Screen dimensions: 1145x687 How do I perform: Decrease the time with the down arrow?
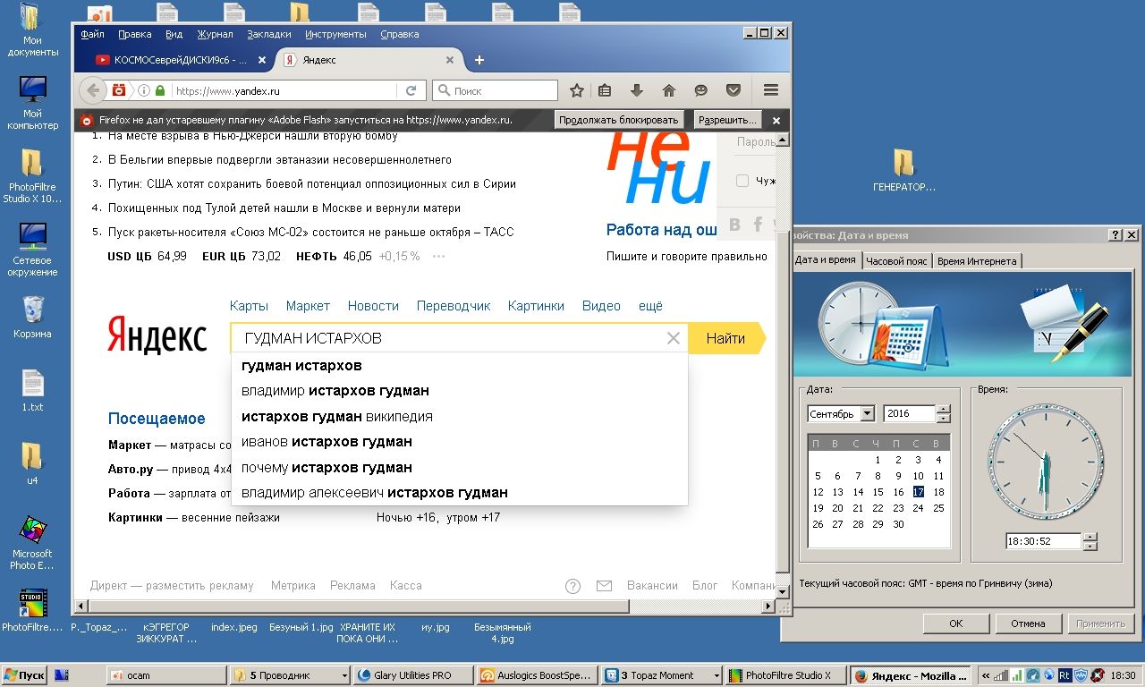(x=1090, y=546)
